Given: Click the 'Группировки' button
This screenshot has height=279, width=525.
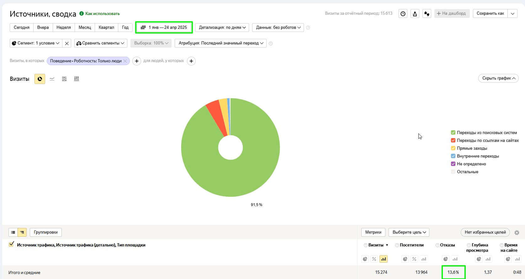Looking at the screenshot, I should click(46, 232).
